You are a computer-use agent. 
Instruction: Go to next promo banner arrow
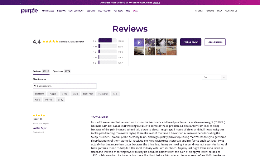click(x=240, y=2)
